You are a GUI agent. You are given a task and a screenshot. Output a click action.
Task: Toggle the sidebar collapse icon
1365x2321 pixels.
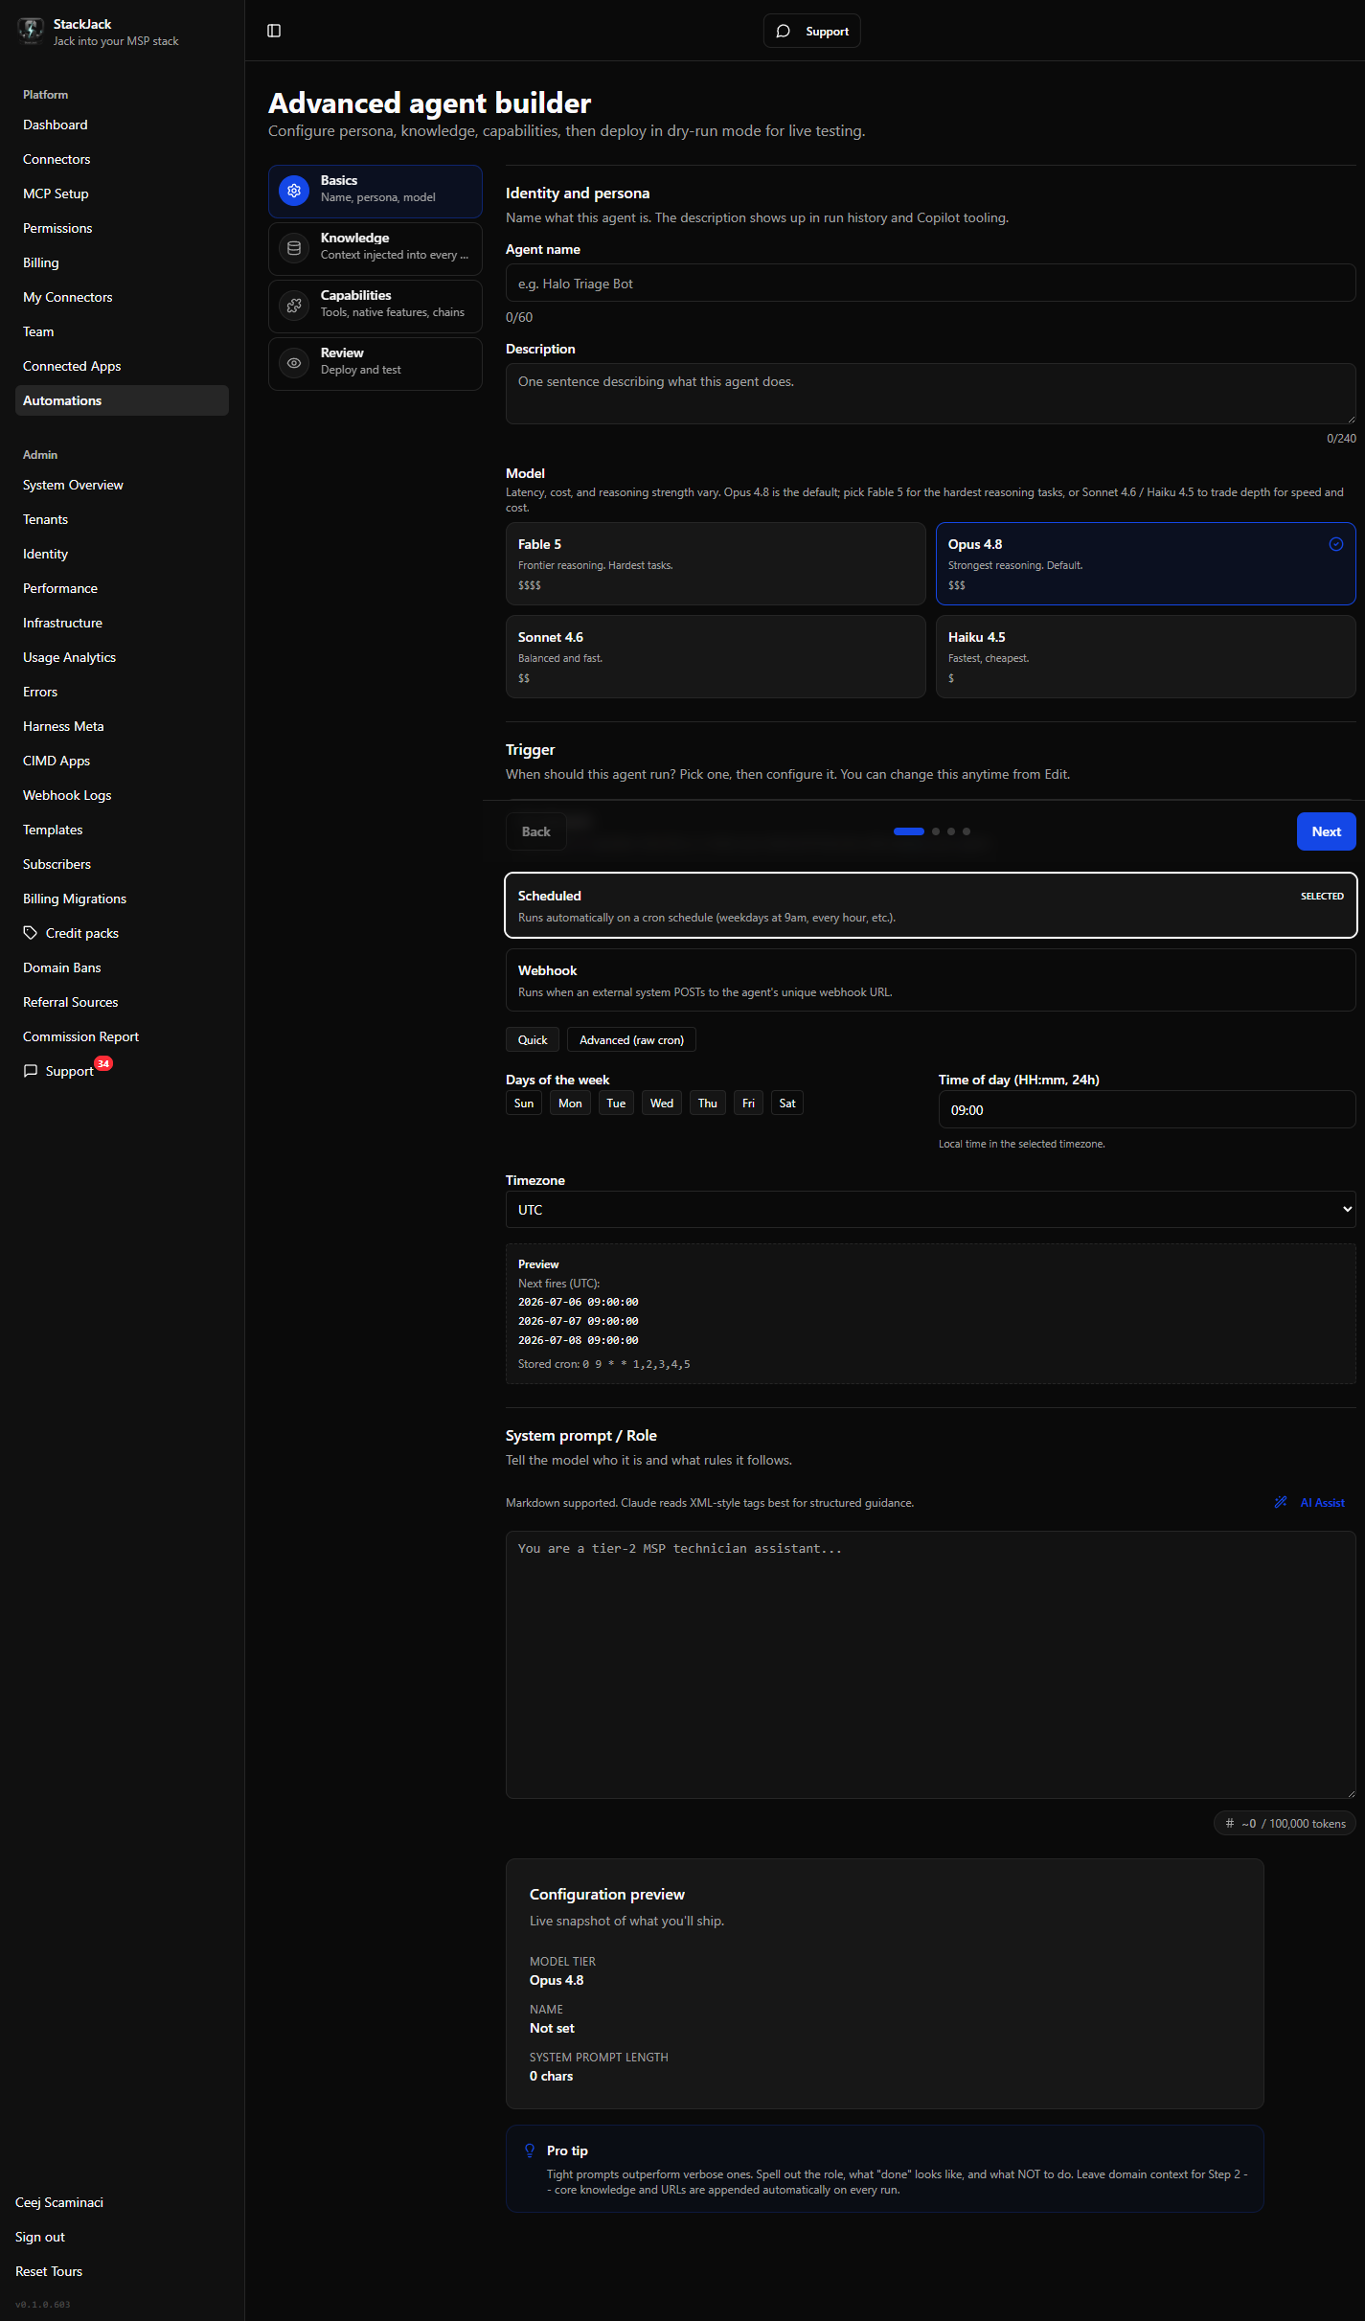[274, 31]
